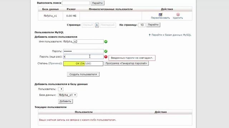
Task: Click Удалить link
Action: [x=178, y=18]
